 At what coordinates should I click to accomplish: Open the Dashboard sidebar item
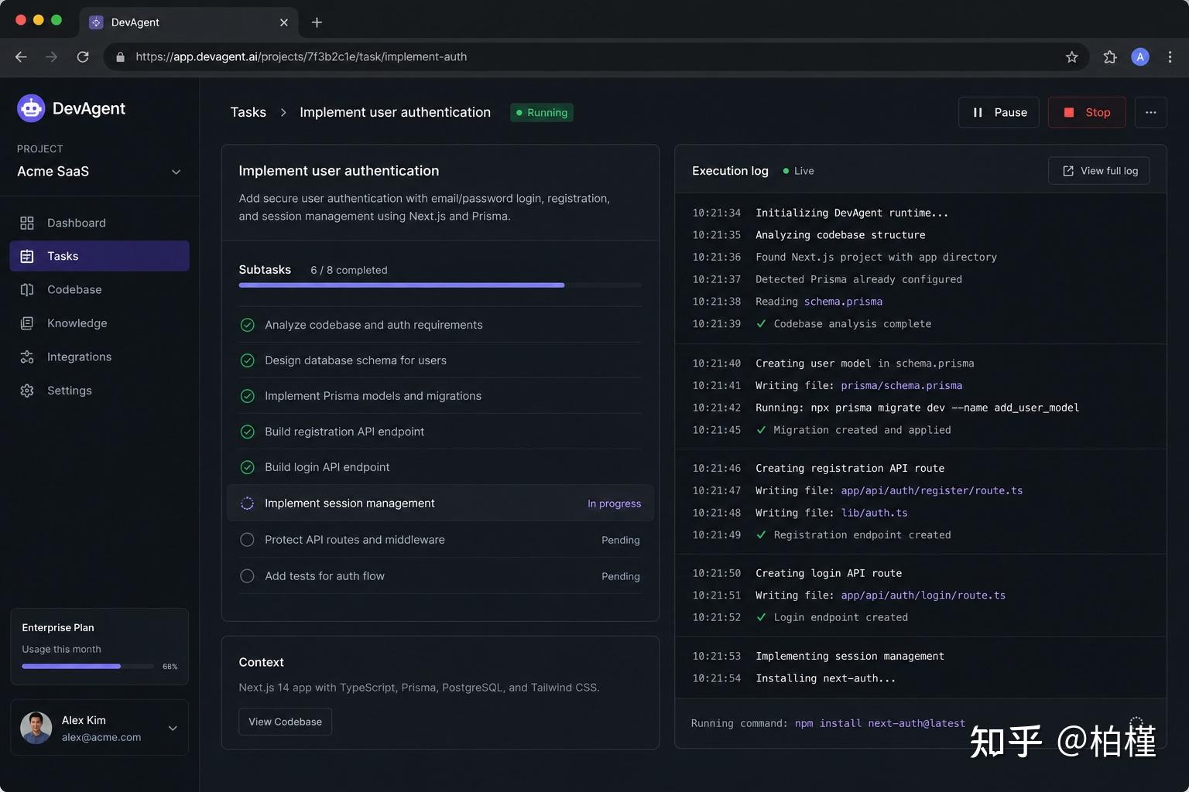(x=99, y=223)
